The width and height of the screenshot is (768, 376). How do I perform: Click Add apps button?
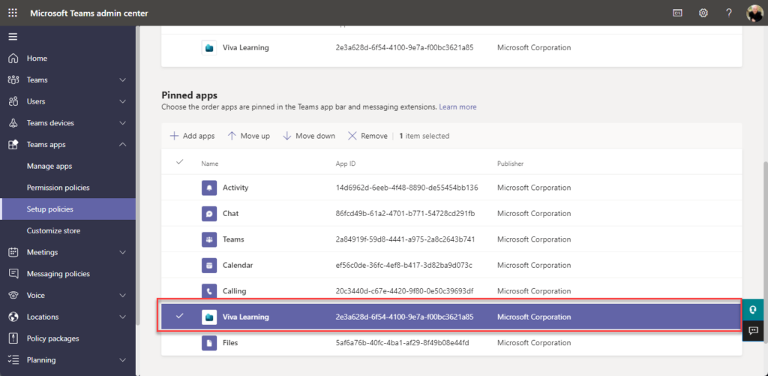click(192, 136)
